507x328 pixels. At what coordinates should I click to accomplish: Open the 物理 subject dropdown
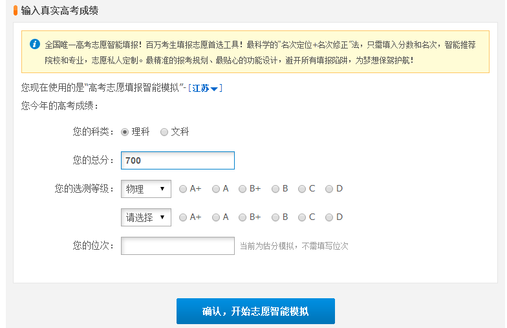(146, 189)
